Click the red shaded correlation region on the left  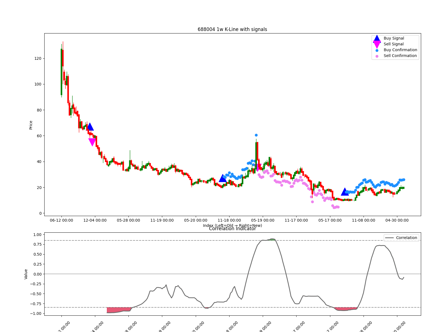119,310
